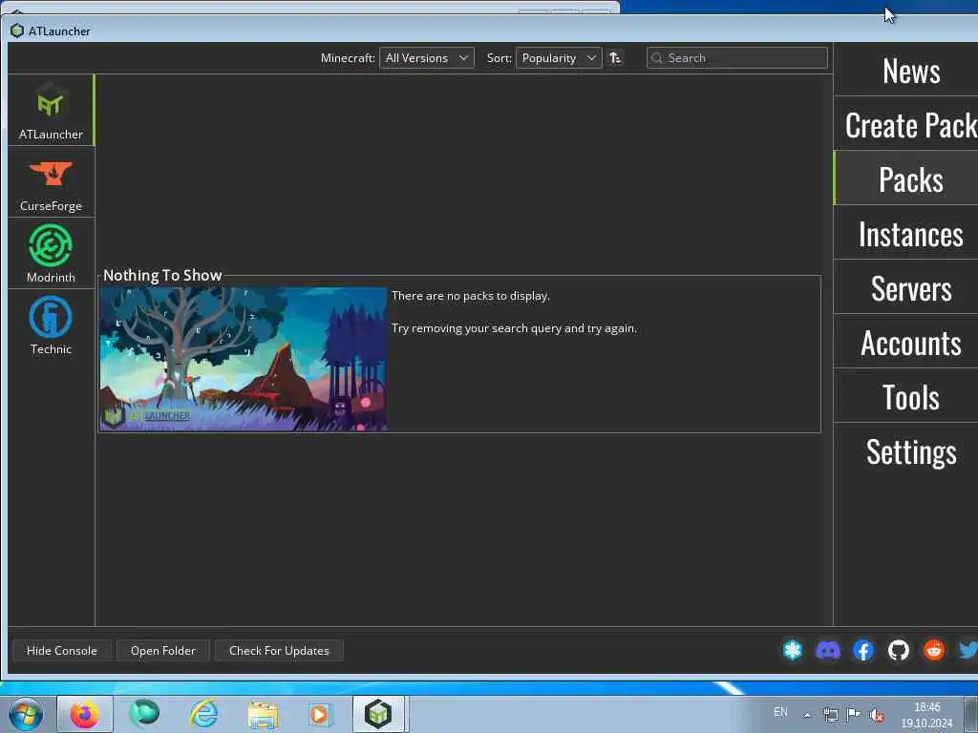Select the Modrinth platform in the sidebar
The width and height of the screenshot is (978, 733).
(51, 254)
